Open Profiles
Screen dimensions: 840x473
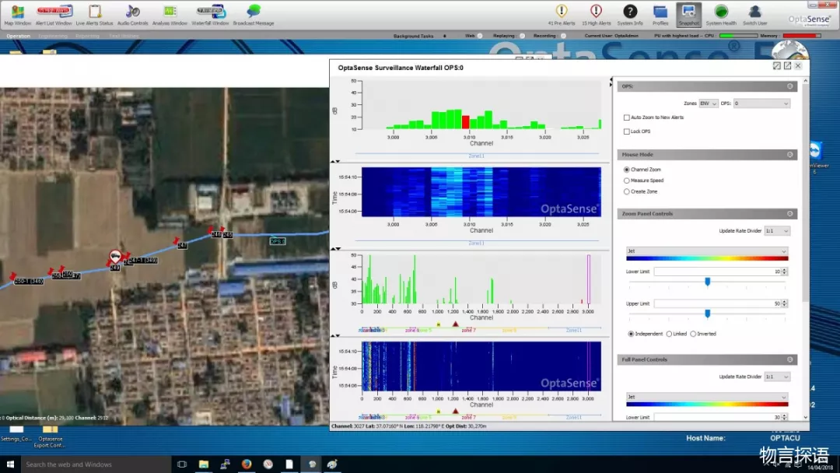point(660,15)
